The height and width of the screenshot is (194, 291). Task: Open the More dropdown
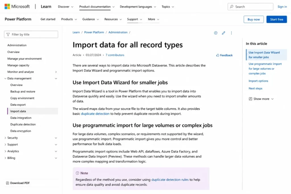[153, 19]
